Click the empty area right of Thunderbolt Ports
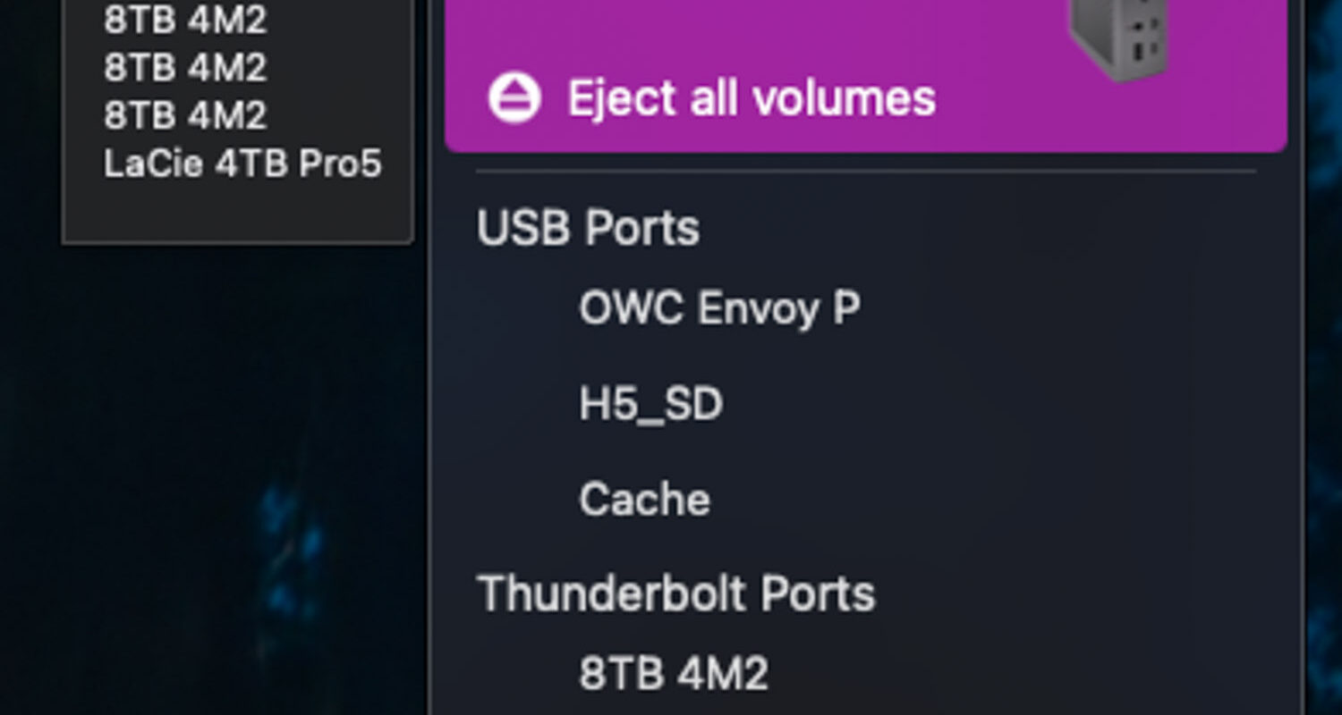The height and width of the screenshot is (715, 1342). pyautogui.click(x=1074, y=593)
